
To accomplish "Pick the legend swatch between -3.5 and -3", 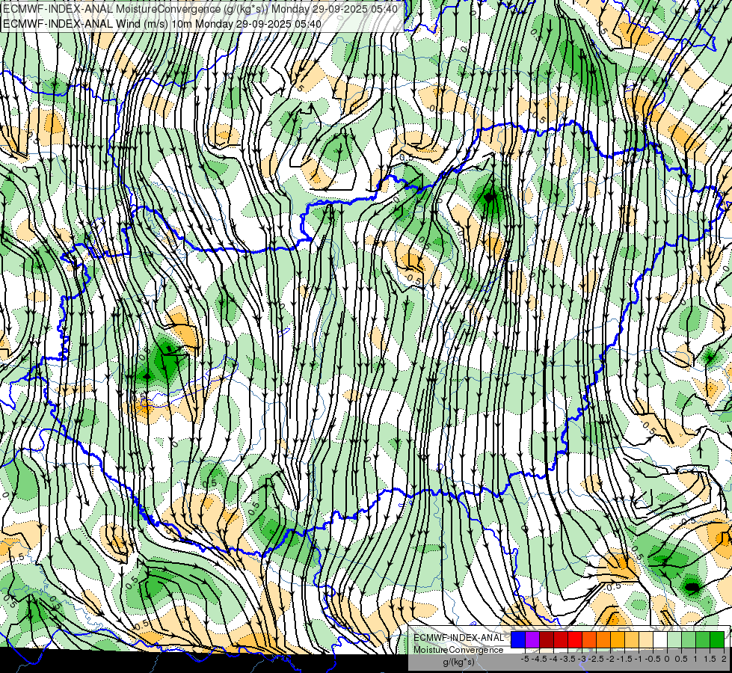I will click(575, 640).
